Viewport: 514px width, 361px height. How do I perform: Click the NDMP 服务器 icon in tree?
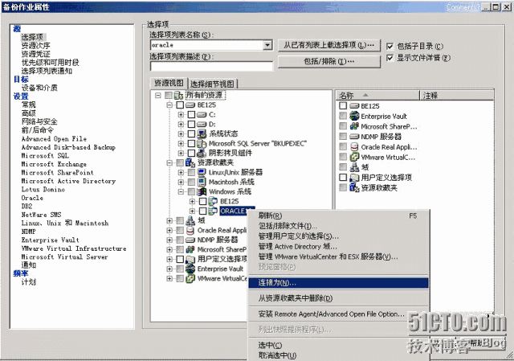point(190,240)
